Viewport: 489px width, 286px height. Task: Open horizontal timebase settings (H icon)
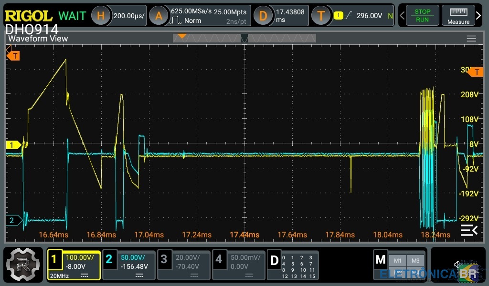[x=100, y=16]
